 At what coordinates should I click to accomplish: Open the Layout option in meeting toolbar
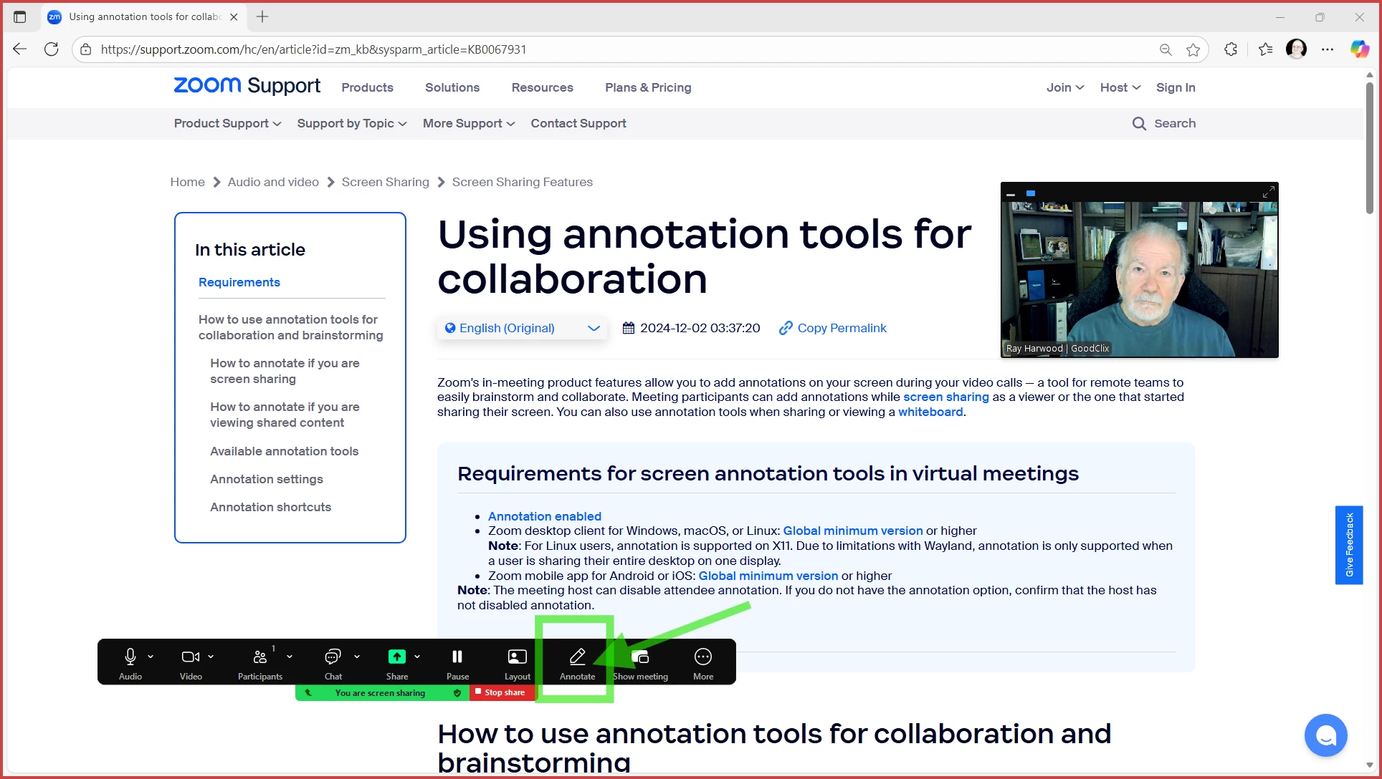click(x=517, y=657)
